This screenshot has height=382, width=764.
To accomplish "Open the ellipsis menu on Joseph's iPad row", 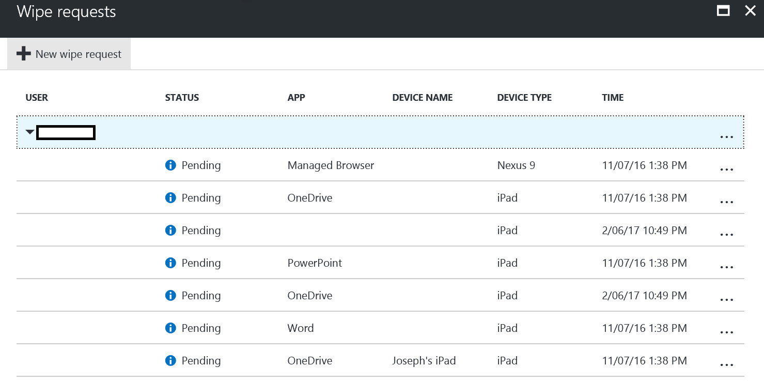I will pos(727,364).
